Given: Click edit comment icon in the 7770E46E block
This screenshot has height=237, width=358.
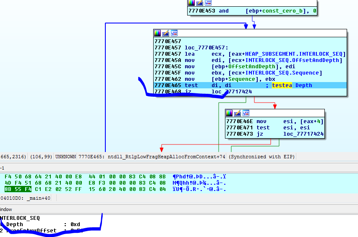Looking at the screenshot, I should (237, 113).
